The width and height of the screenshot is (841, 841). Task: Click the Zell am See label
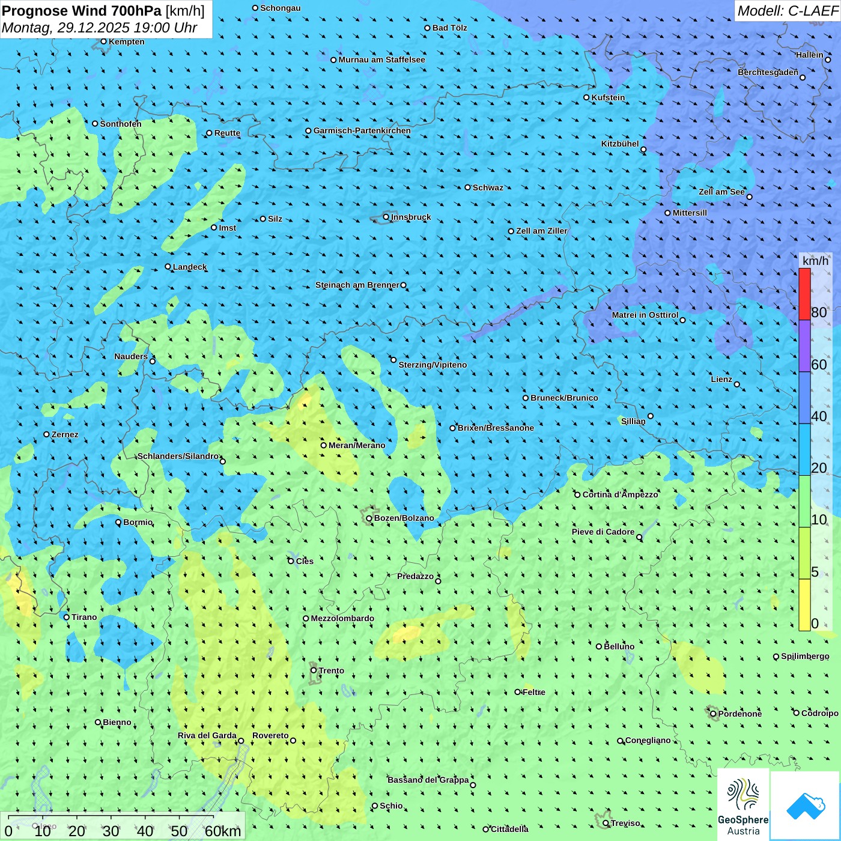click(x=721, y=192)
